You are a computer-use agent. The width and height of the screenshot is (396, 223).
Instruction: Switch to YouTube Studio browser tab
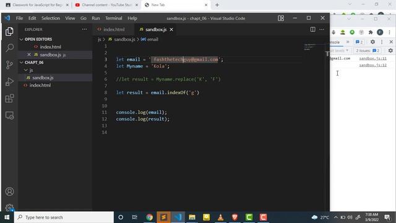[x=106, y=5]
